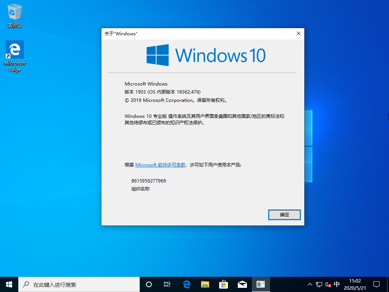389x292 pixels.
Task: Open the Microsoft Store
Action: tap(223, 284)
